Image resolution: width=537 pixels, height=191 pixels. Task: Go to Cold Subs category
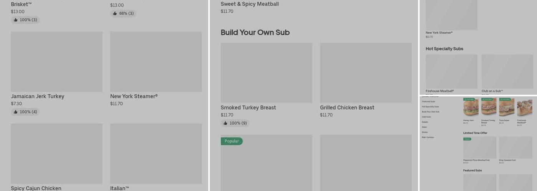(x=427, y=117)
